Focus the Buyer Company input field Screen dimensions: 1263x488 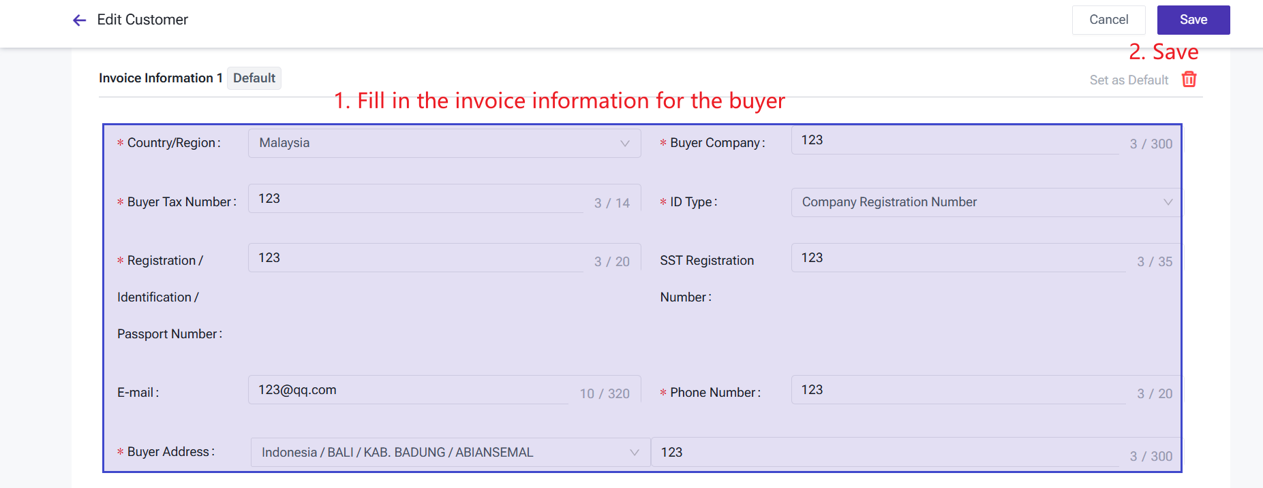(954, 140)
